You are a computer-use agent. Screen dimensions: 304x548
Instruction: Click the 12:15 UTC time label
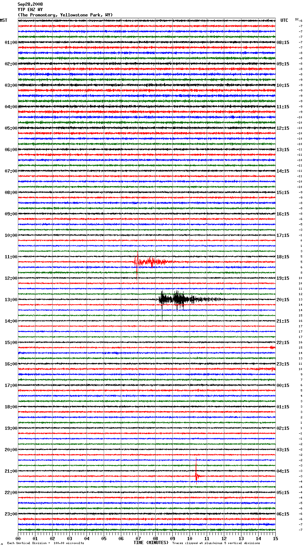point(283,128)
